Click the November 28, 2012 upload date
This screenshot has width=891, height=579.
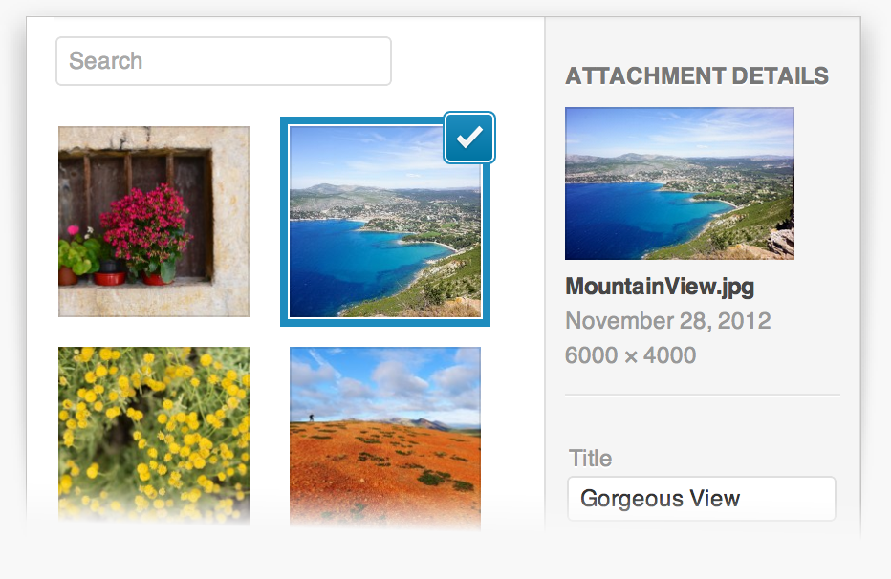point(668,321)
